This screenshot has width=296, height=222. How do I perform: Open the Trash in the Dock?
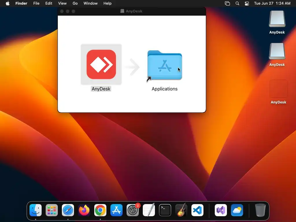pos(260,210)
